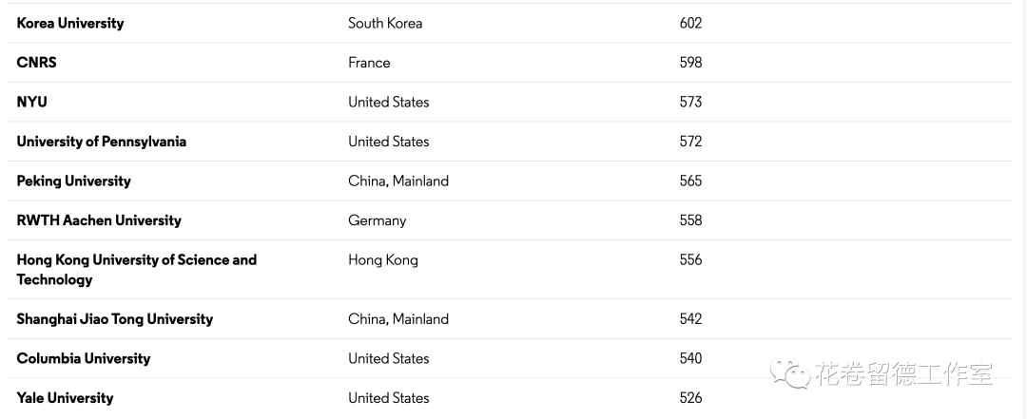
Task: Click Shanghai Jiao Tong University
Action: click(115, 319)
